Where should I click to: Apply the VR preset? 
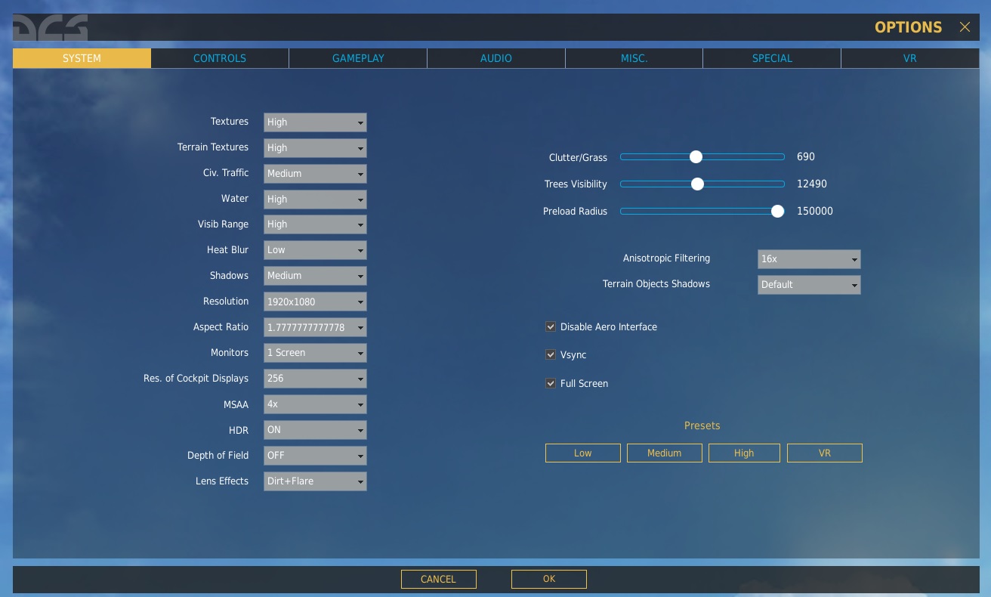click(x=825, y=453)
